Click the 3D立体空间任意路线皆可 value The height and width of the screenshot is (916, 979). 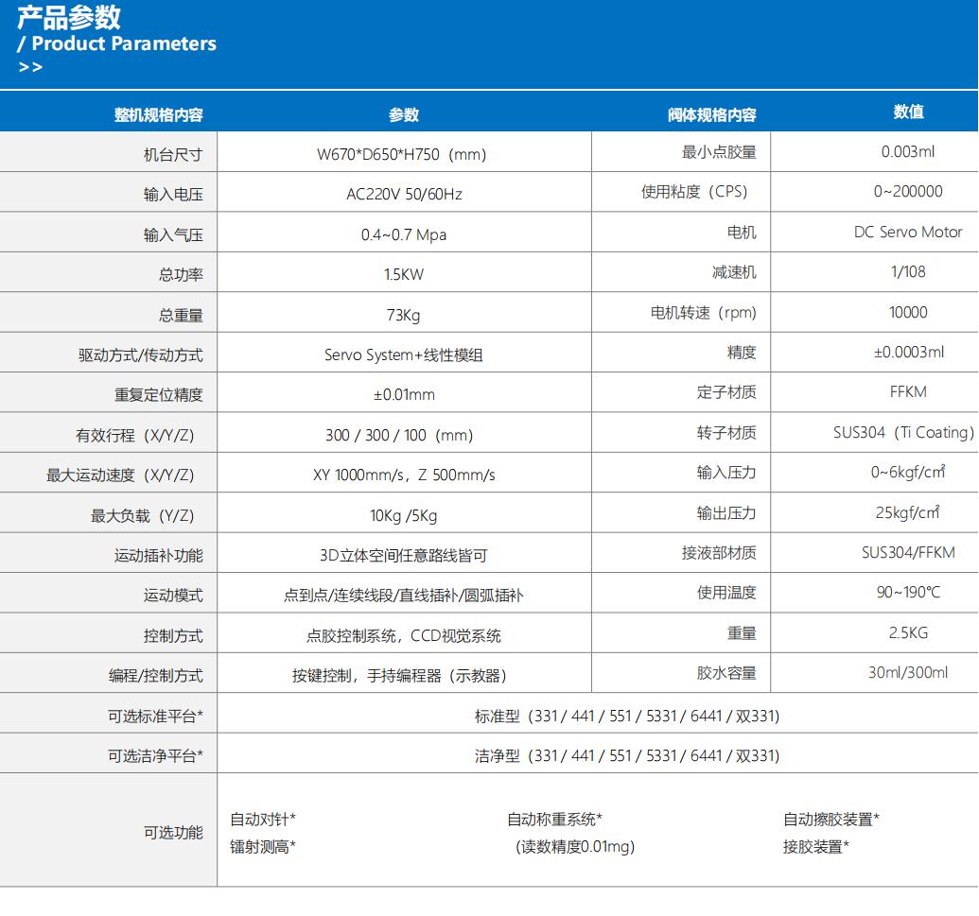(x=403, y=555)
